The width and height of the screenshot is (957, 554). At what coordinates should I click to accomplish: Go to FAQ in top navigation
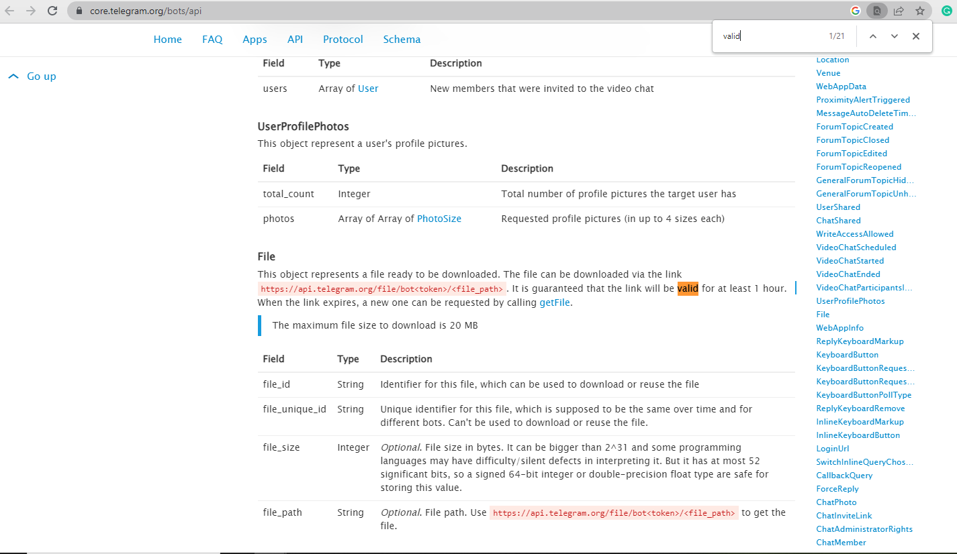212,40
